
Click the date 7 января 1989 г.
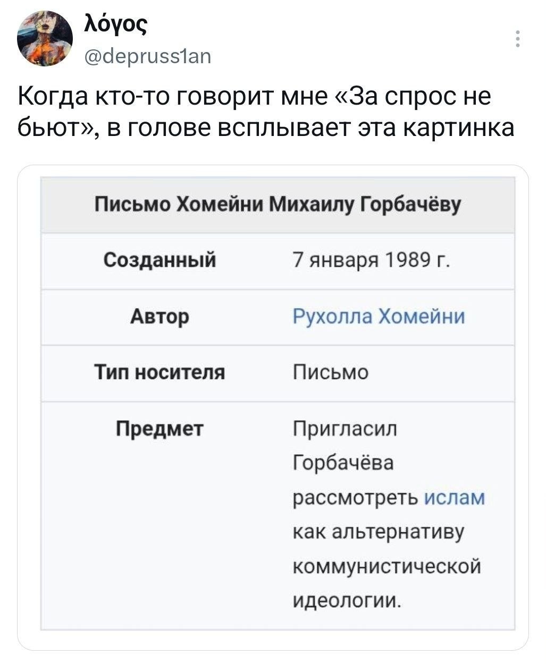coord(372,261)
